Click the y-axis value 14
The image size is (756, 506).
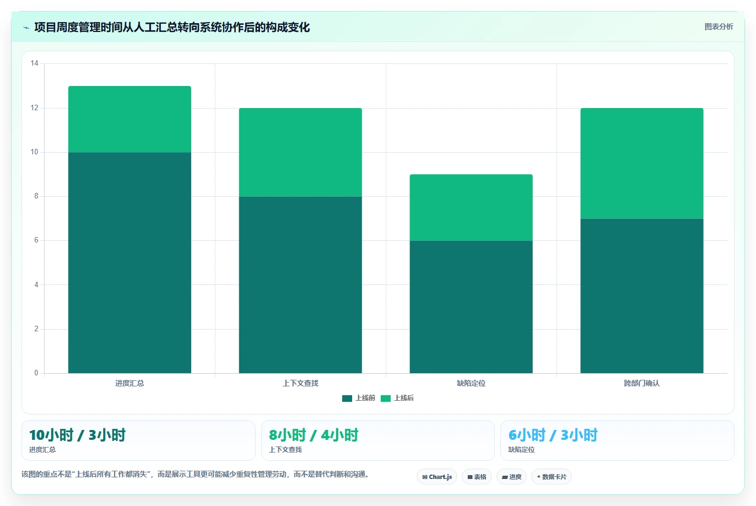(x=35, y=63)
